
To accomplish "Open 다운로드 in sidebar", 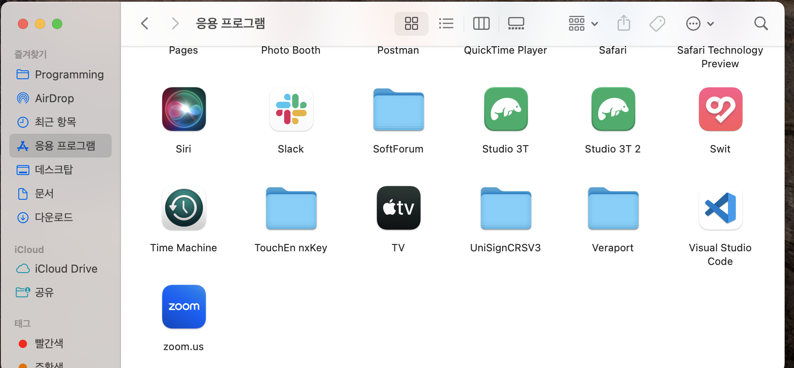I will [60, 218].
